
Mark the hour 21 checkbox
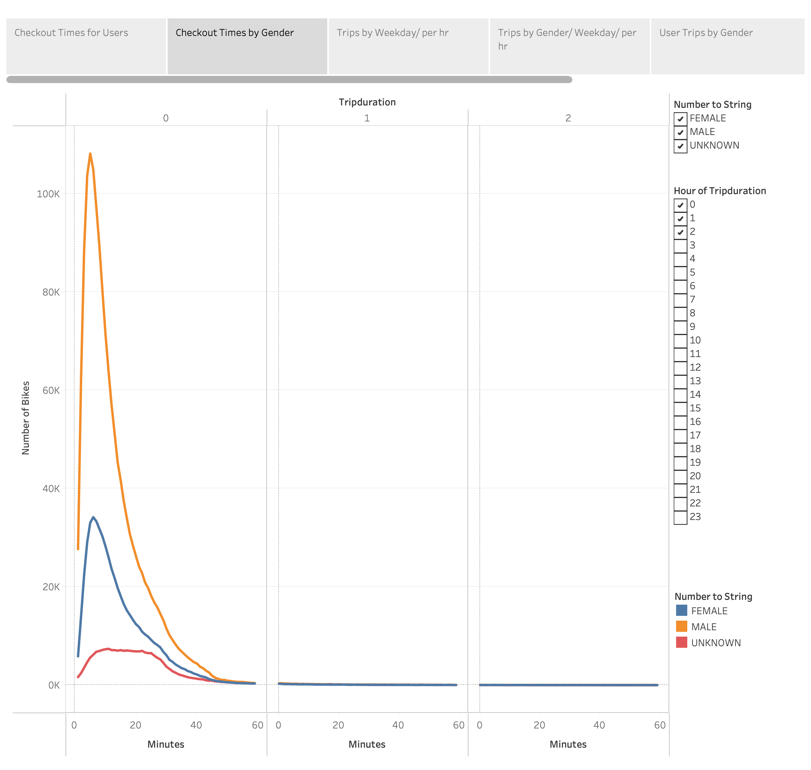[x=680, y=490]
